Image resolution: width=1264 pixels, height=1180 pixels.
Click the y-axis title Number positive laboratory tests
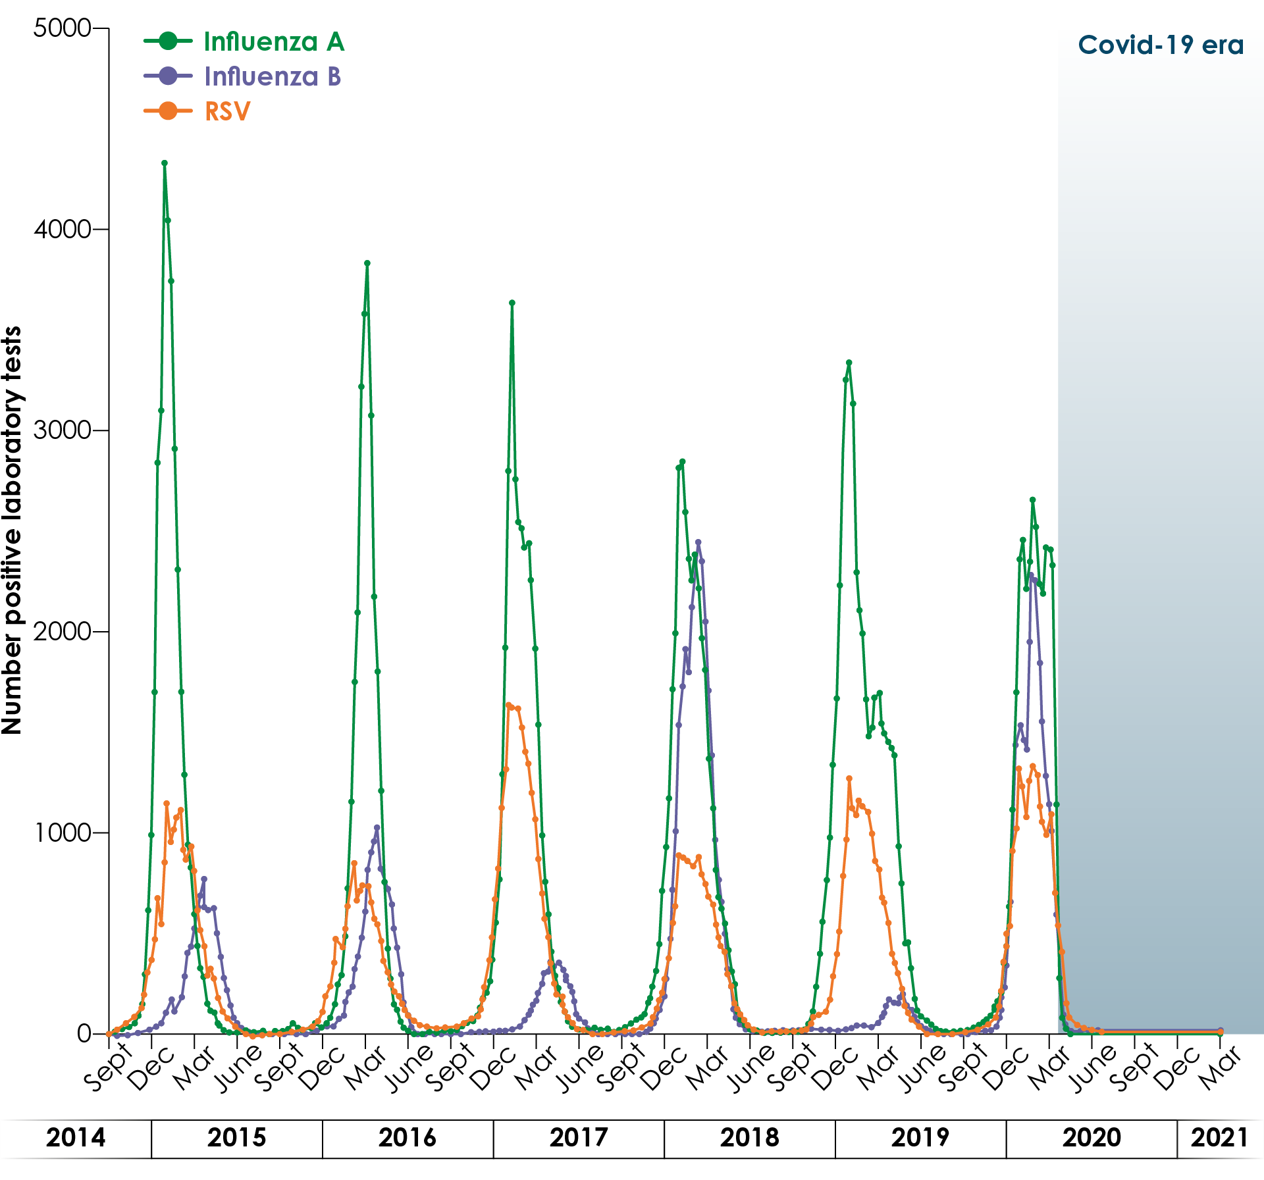pos(12,530)
